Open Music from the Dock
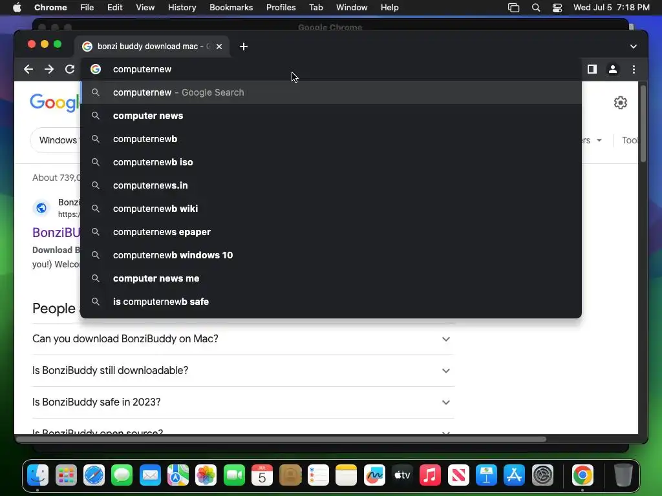This screenshot has width=662, height=496. coord(430,475)
